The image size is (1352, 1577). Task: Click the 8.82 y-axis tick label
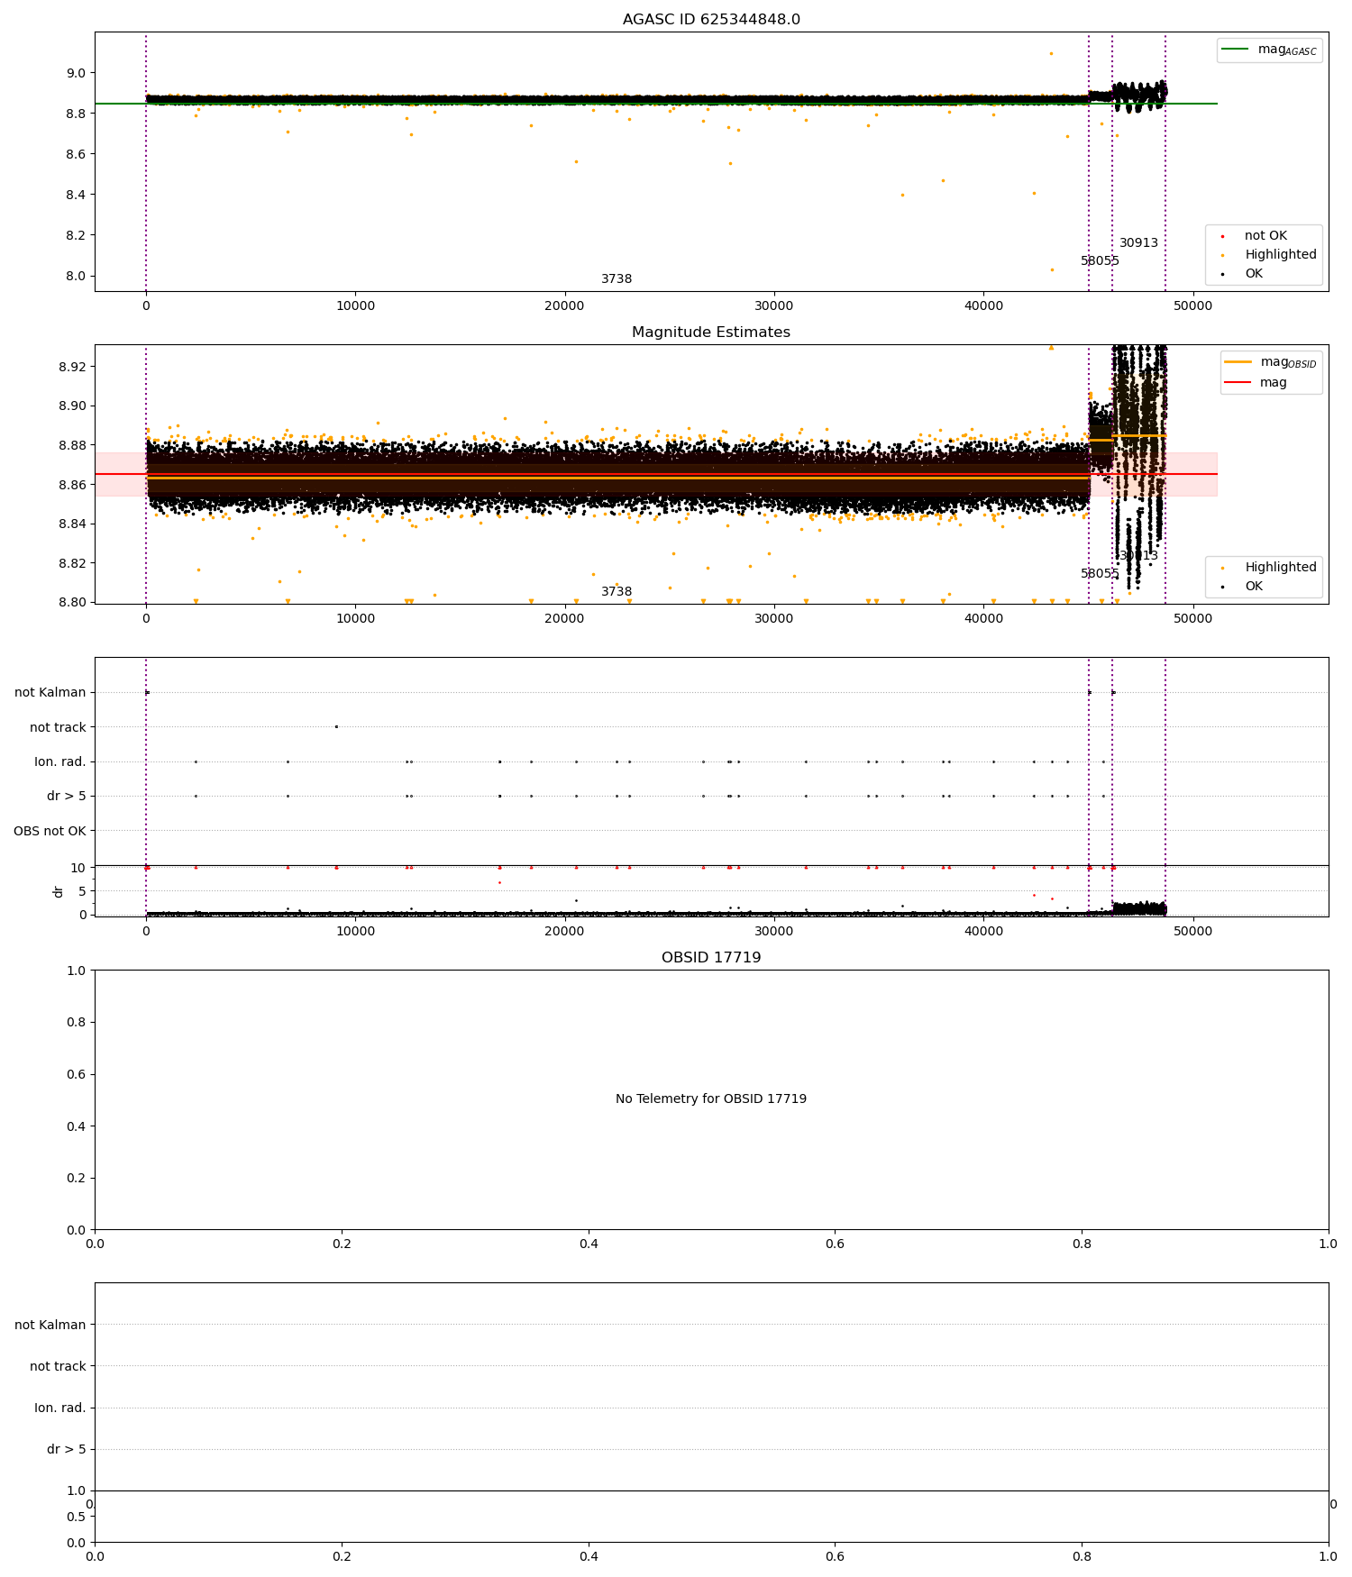73,563
